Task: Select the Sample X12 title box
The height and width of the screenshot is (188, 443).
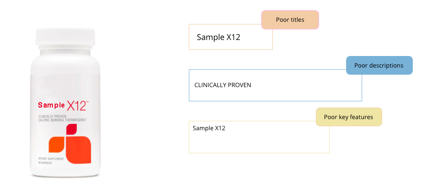Action: coord(231,37)
